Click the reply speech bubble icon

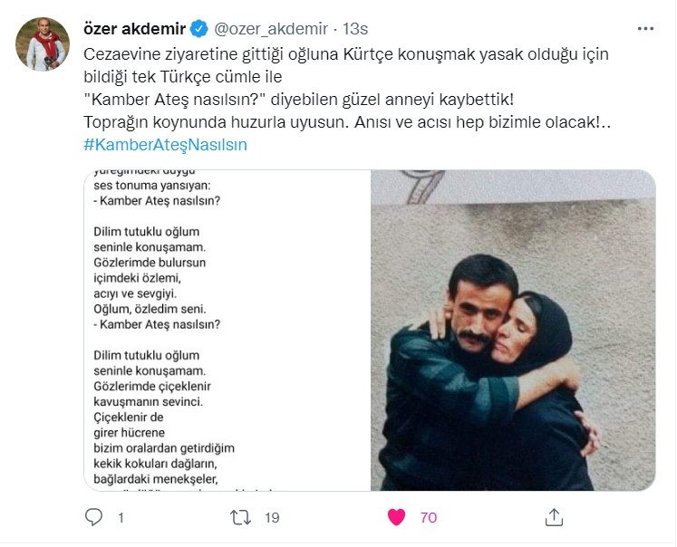click(93, 517)
